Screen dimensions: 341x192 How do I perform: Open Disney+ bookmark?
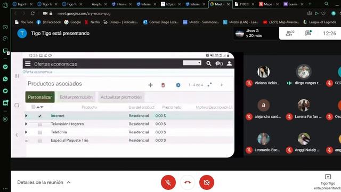click(x=121, y=22)
